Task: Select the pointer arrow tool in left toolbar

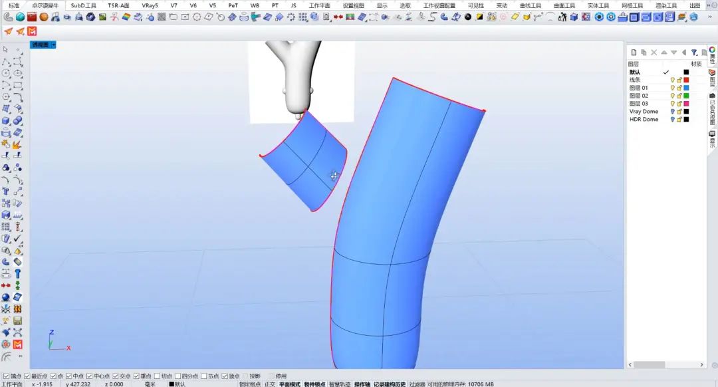Action: [6, 49]
